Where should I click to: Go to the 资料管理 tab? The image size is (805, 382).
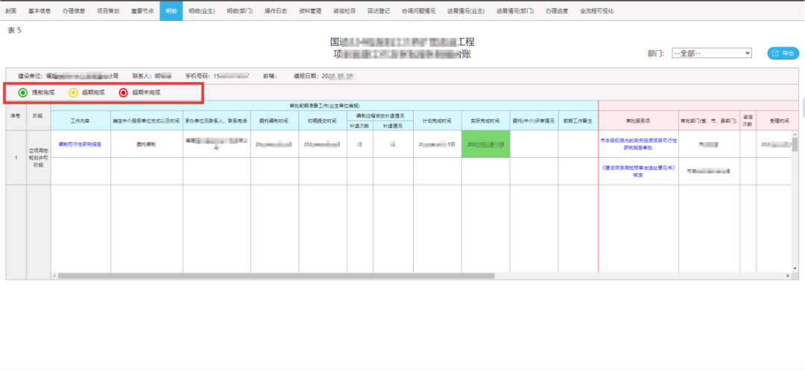point(310,10)
